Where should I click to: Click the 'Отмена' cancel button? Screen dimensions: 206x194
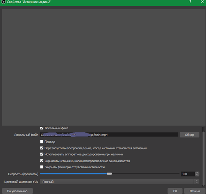coord(195,191)
